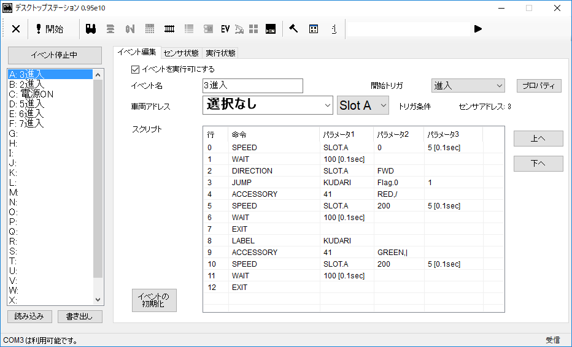Screen dimensions: 572x347
Task: Click the パラメータ1 column header
Action: pyautogui.click(x=347, y=134)
